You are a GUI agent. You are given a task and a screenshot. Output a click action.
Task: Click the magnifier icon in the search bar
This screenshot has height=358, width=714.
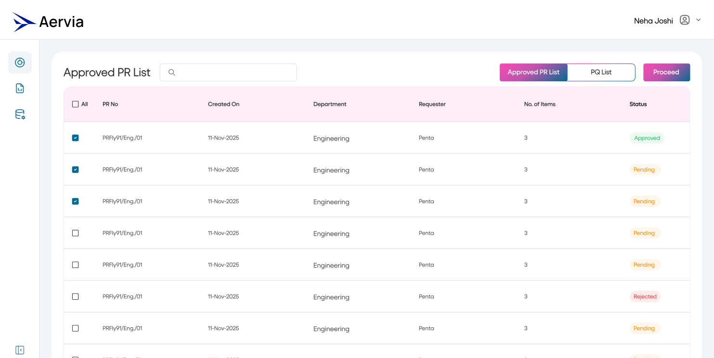(x=172, y=72)
